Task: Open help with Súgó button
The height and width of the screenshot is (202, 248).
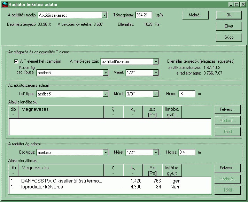Action: (x=229, y=37)
